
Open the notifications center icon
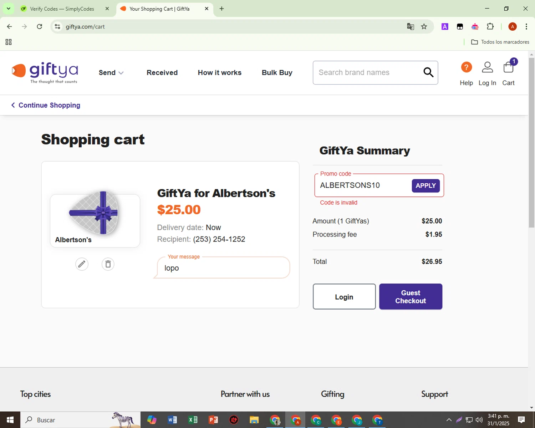click(x=521, y=420)
